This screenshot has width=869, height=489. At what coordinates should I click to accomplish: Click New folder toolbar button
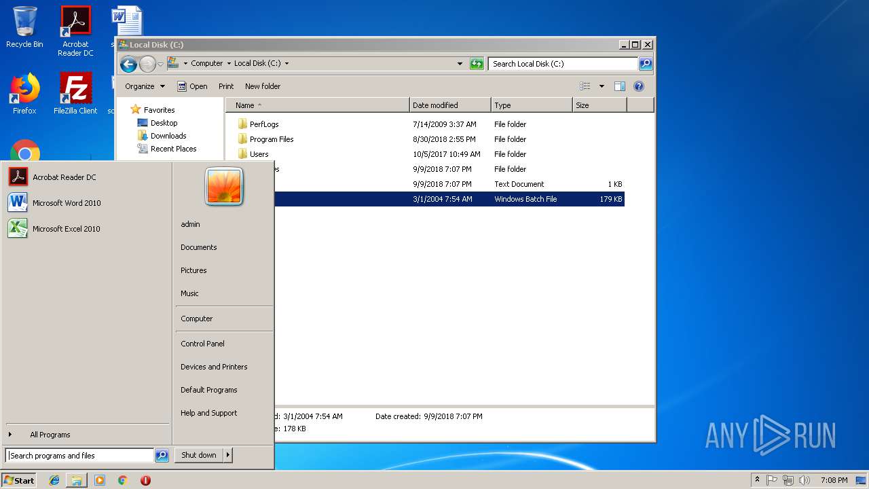(x=263, y=86)
